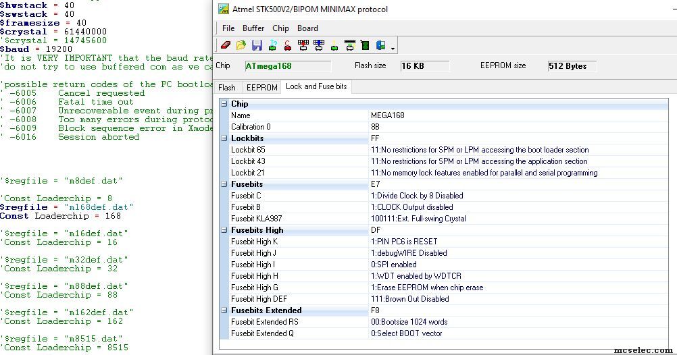Image resolution: width=677 pixels, height=355 pixels.
Task: Click the identify chip icon with question mark
Action: (x=272, y=45)
